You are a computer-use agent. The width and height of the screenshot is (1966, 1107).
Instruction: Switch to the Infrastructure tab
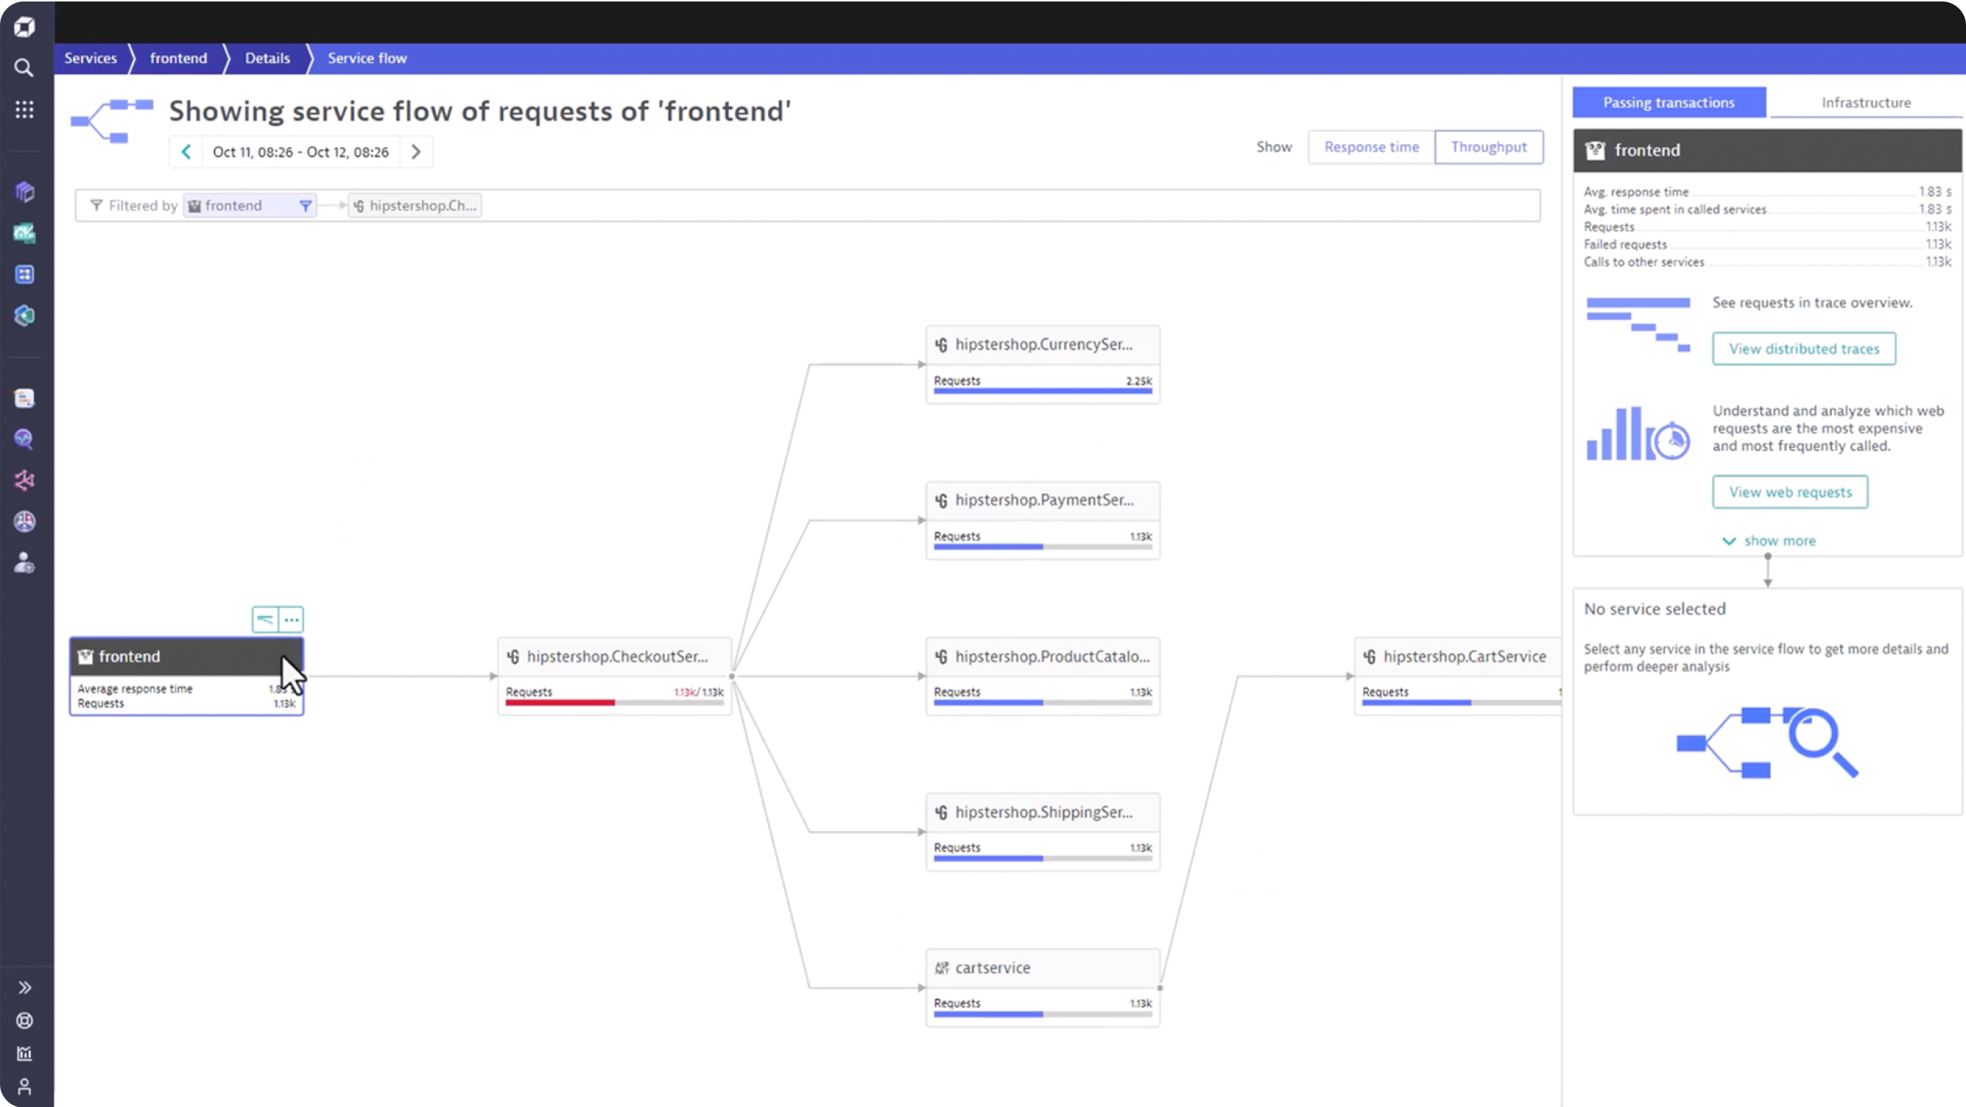coord(1866,102)
